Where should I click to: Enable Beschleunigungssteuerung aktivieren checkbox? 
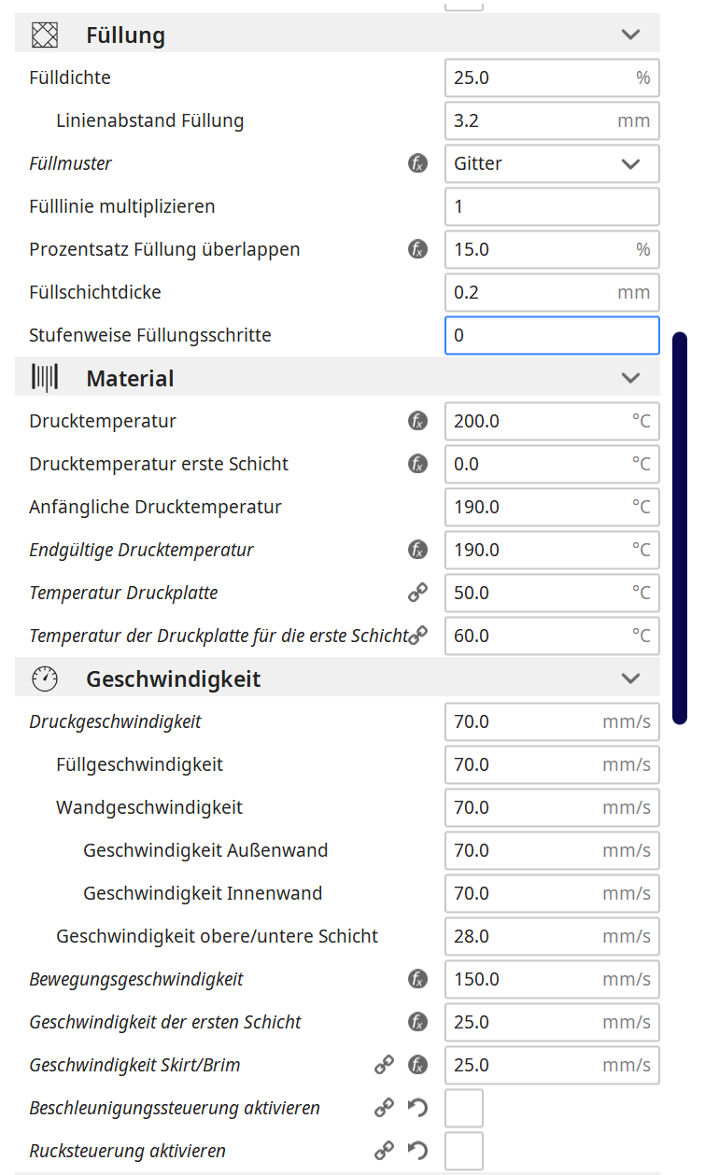pyautogui.click(x=464, y=1108)
